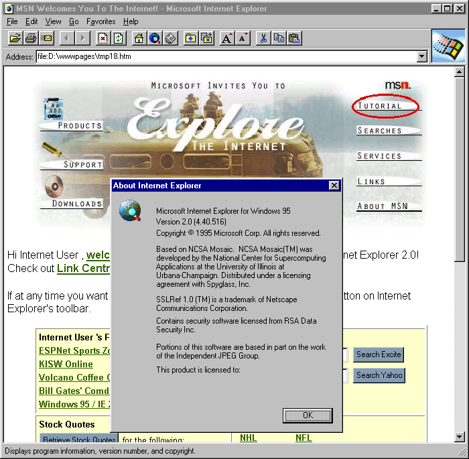Open the Help menu
Screen dimensions: 469x459
coord(131,21)
